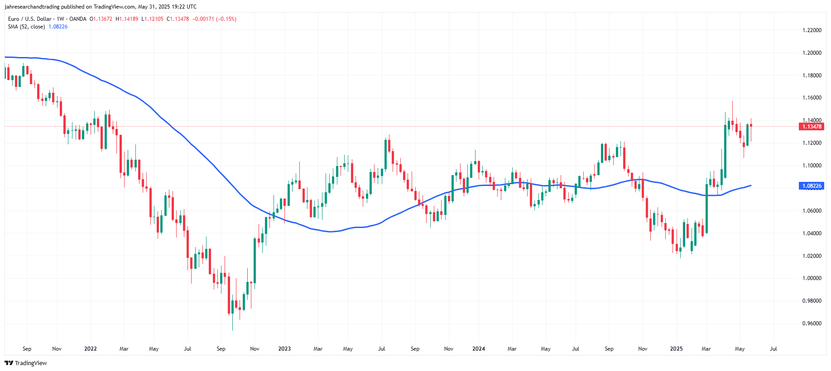Open the TradingView.com published header text

(101, 7)
